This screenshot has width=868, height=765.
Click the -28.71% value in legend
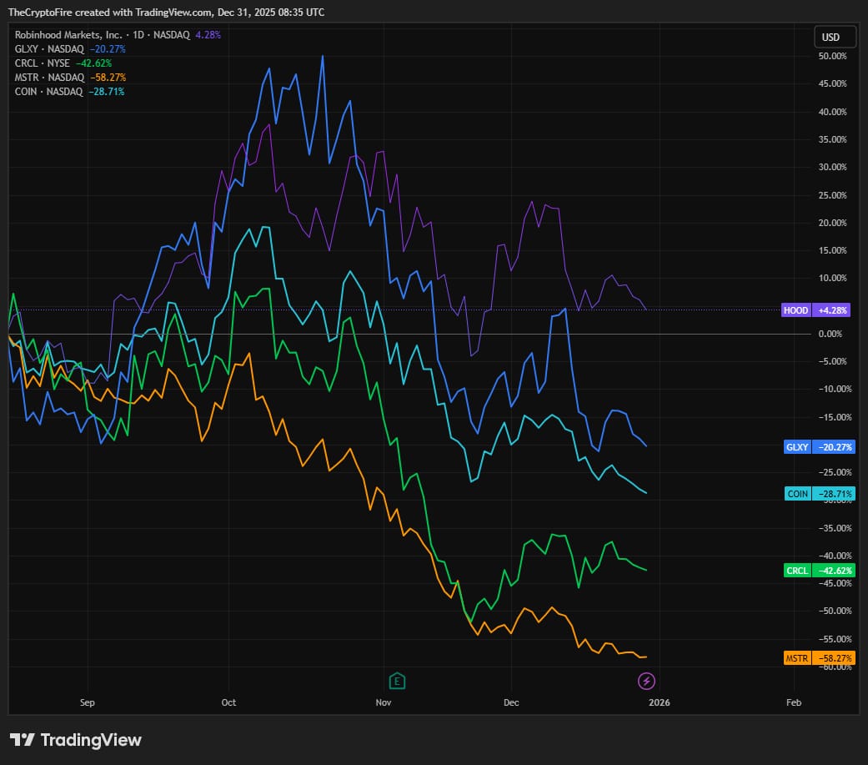[106, 92]
